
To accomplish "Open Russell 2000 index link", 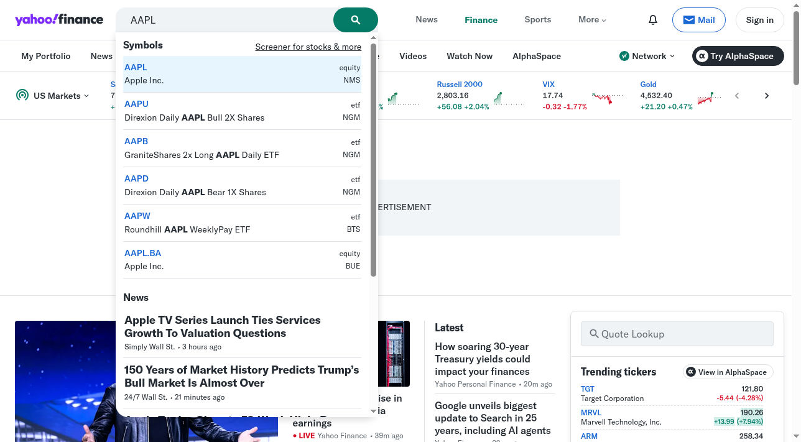I will point(460,85).
